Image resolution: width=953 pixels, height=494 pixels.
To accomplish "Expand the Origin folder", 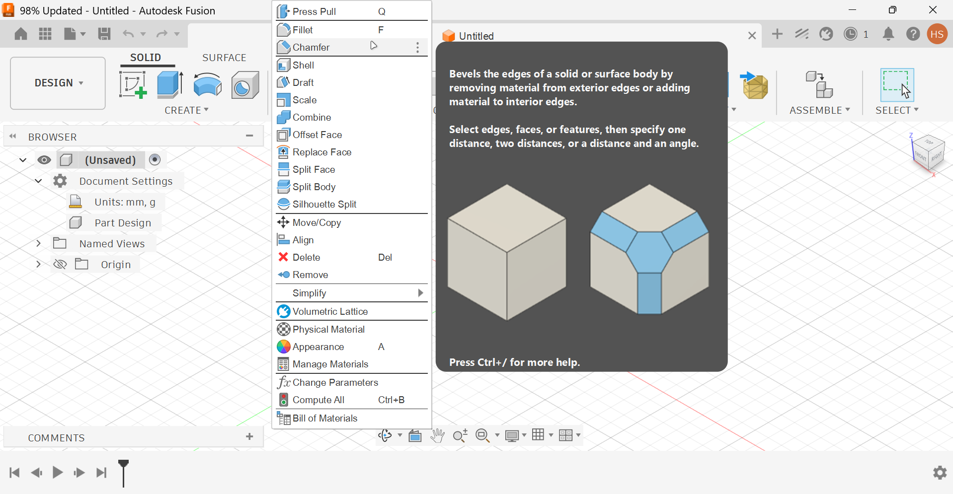I will [38, 264].
